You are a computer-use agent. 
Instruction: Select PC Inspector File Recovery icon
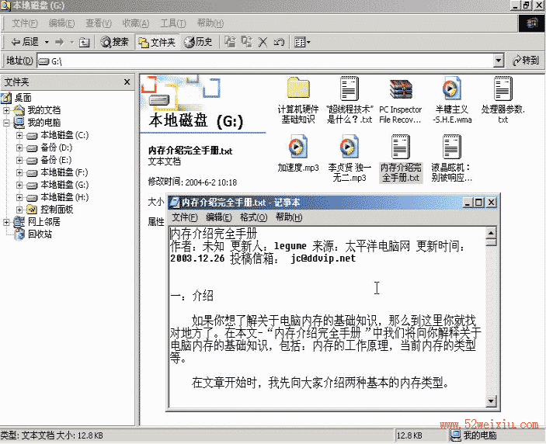401,89
